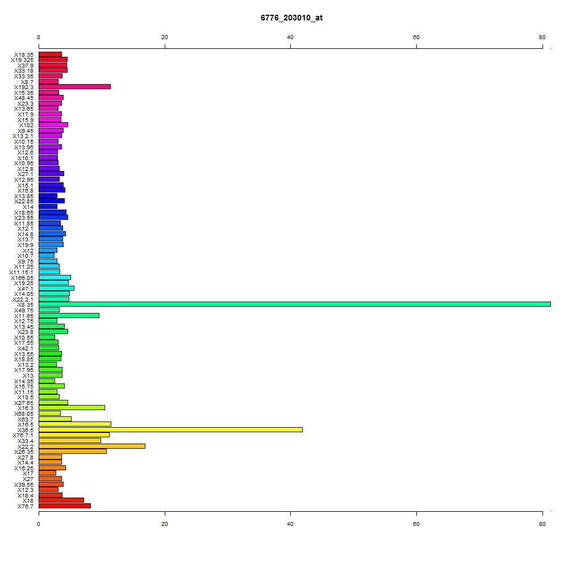The width and height of the screenshot is (568, 568).
Task: Select the X14 label
Action: coord(28,207)
